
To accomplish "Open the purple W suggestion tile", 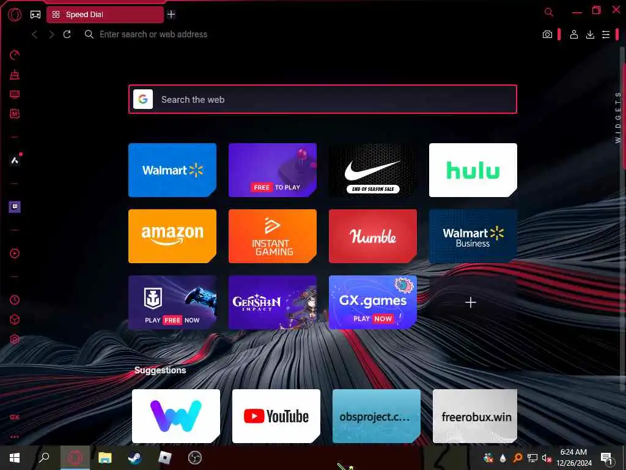I will pos(176,416).
